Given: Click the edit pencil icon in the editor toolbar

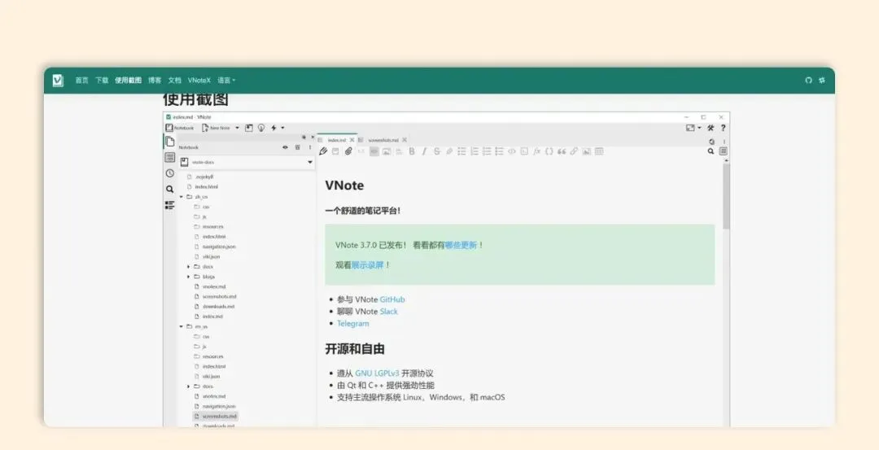Looking at the screenshot, I should pyautogui.click(x=323, y=151).
